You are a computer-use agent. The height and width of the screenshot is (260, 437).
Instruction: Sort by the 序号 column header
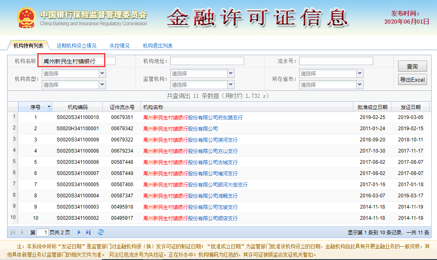coord(35,107)
